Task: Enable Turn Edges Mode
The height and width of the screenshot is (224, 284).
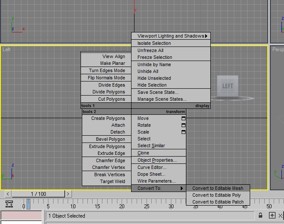Action: click(x=106, y=70)
